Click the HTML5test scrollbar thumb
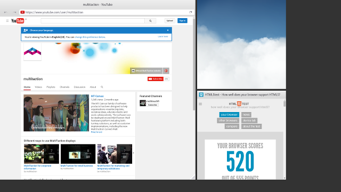Viewport: 341px width, 192px height. click(x=285, y=103)
